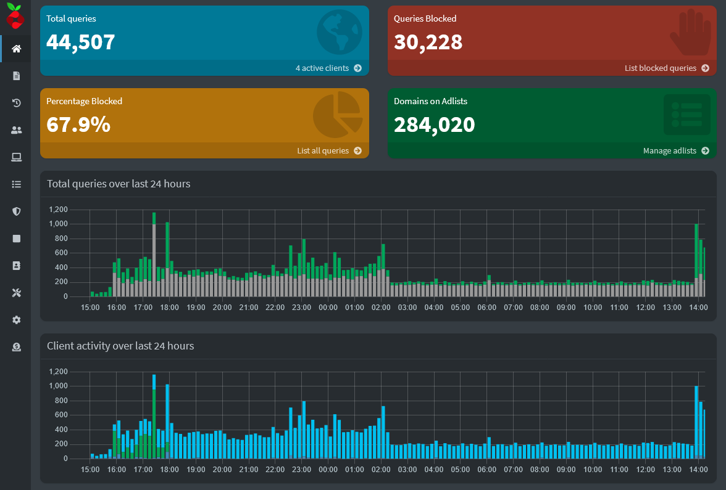Open Settings with the gear icon
This screenshot has height=490, width=726.
(x=15, y=320)
